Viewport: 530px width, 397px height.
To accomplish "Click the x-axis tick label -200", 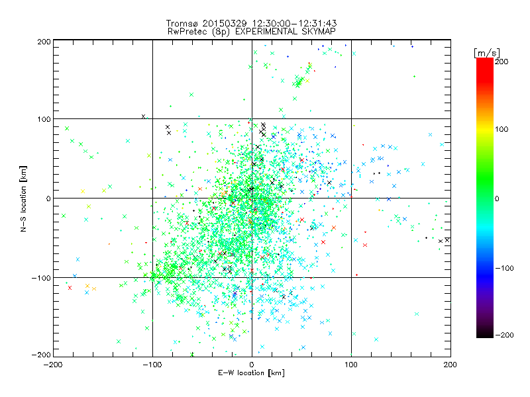I will point(54,365).
